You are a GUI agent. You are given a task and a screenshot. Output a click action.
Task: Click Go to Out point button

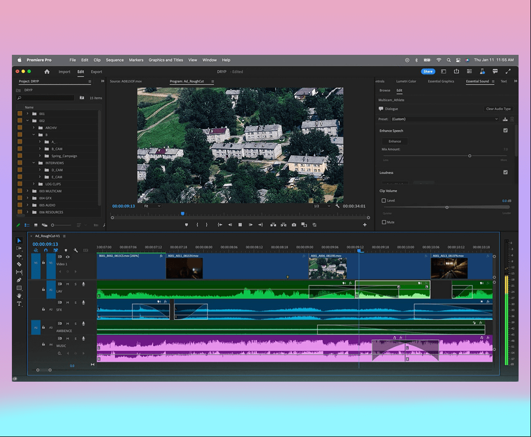pyautogui.click(x=261, y=225)
